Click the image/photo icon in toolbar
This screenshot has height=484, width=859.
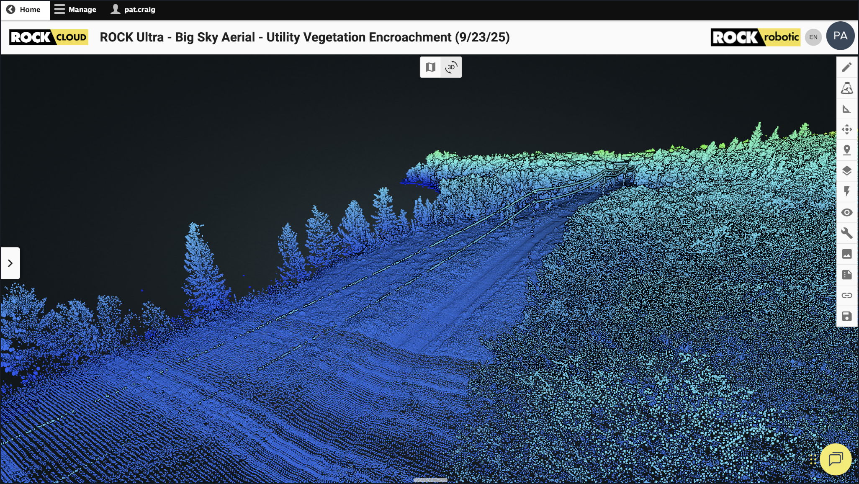[x=846, y=254]
